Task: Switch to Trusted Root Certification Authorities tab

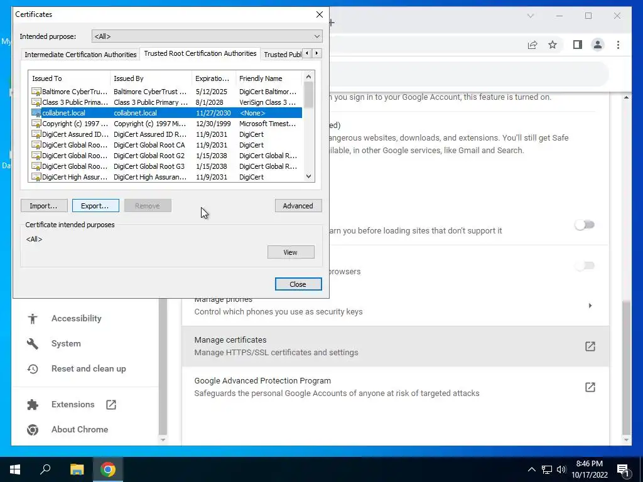Action: click(200, 53)
